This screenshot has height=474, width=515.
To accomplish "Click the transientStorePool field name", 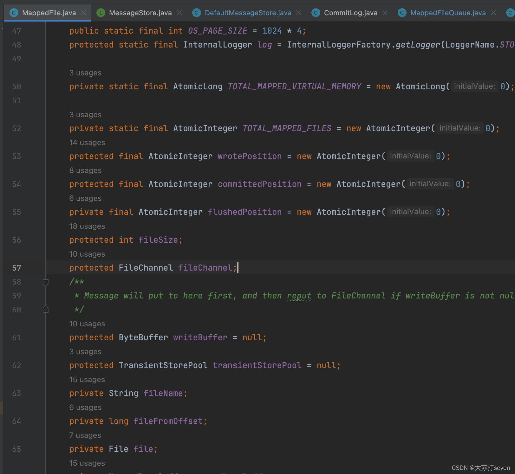I will click(x=257, y=366).
